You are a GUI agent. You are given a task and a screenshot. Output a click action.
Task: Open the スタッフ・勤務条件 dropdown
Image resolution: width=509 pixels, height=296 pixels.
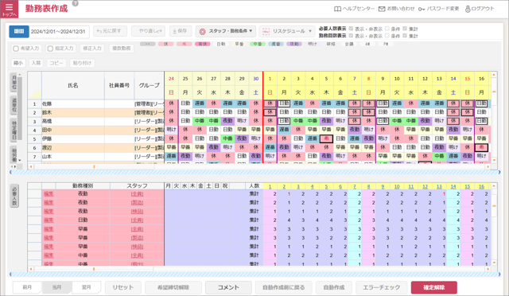tap(226, 31)
